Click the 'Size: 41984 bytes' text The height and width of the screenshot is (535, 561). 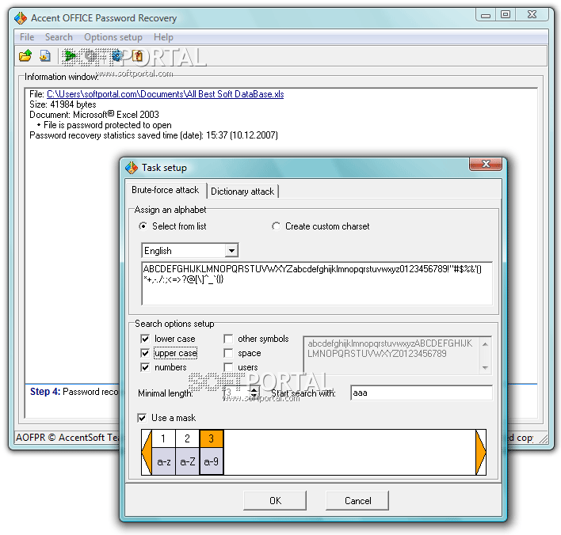63,104
